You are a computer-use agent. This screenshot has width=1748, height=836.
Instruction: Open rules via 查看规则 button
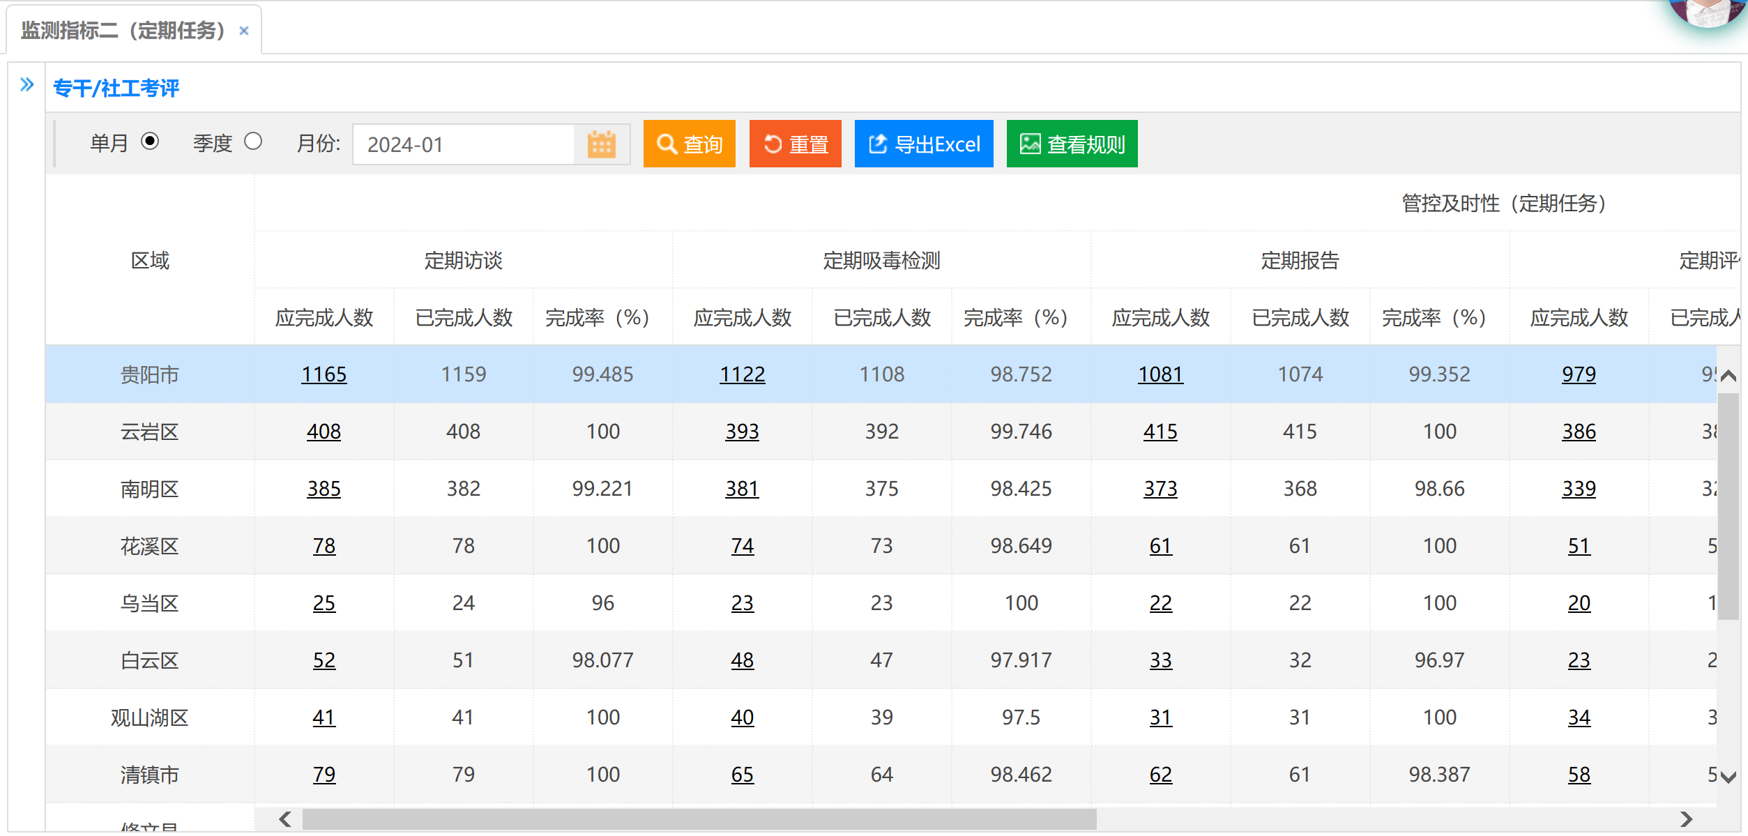pos(1072,144)
